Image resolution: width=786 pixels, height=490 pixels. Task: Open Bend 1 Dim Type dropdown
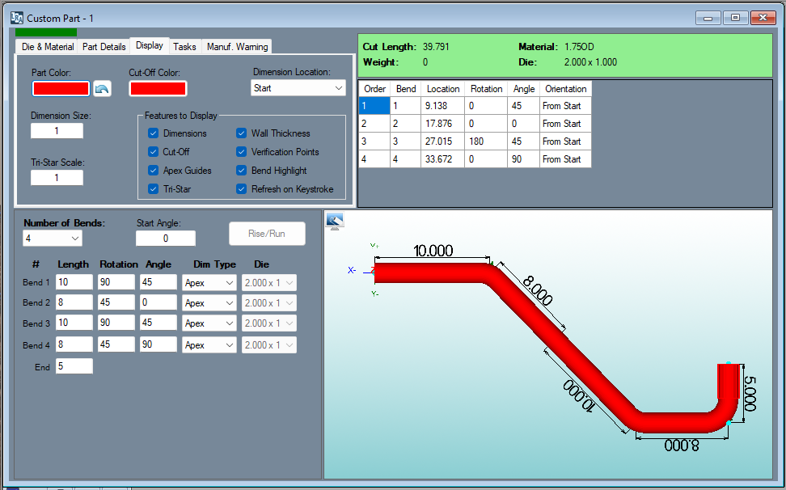pyautogui.click(x=209, y=282)
